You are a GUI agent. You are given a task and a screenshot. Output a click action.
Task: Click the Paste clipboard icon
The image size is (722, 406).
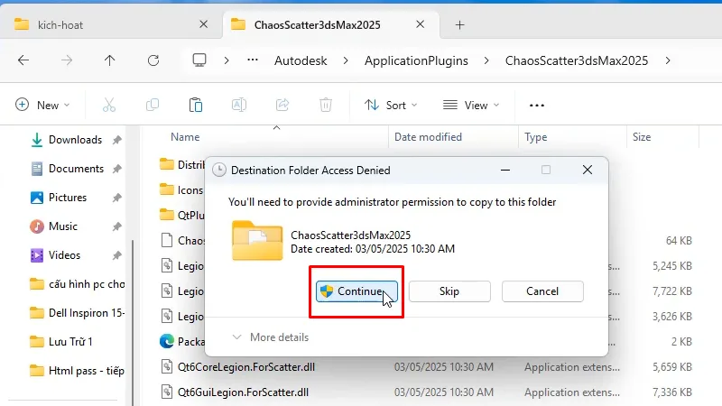click(x=196, y=106)
